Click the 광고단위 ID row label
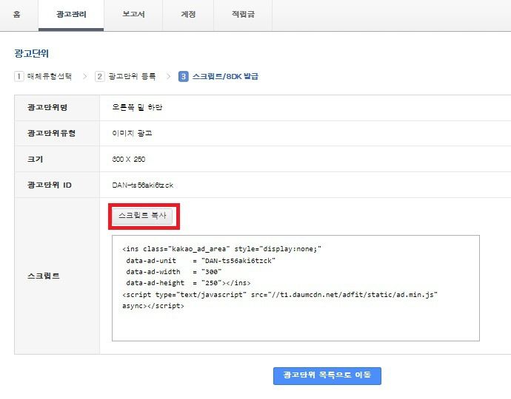 [50, 185]
